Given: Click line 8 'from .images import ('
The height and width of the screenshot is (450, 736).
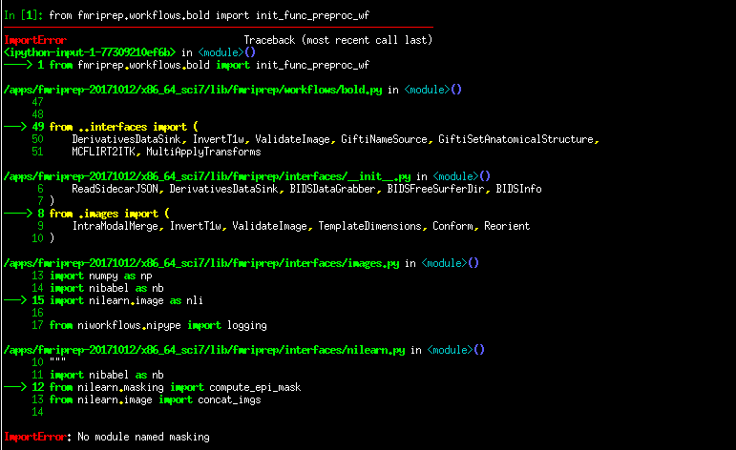Looking at the screenshot, I should [110, 214].
